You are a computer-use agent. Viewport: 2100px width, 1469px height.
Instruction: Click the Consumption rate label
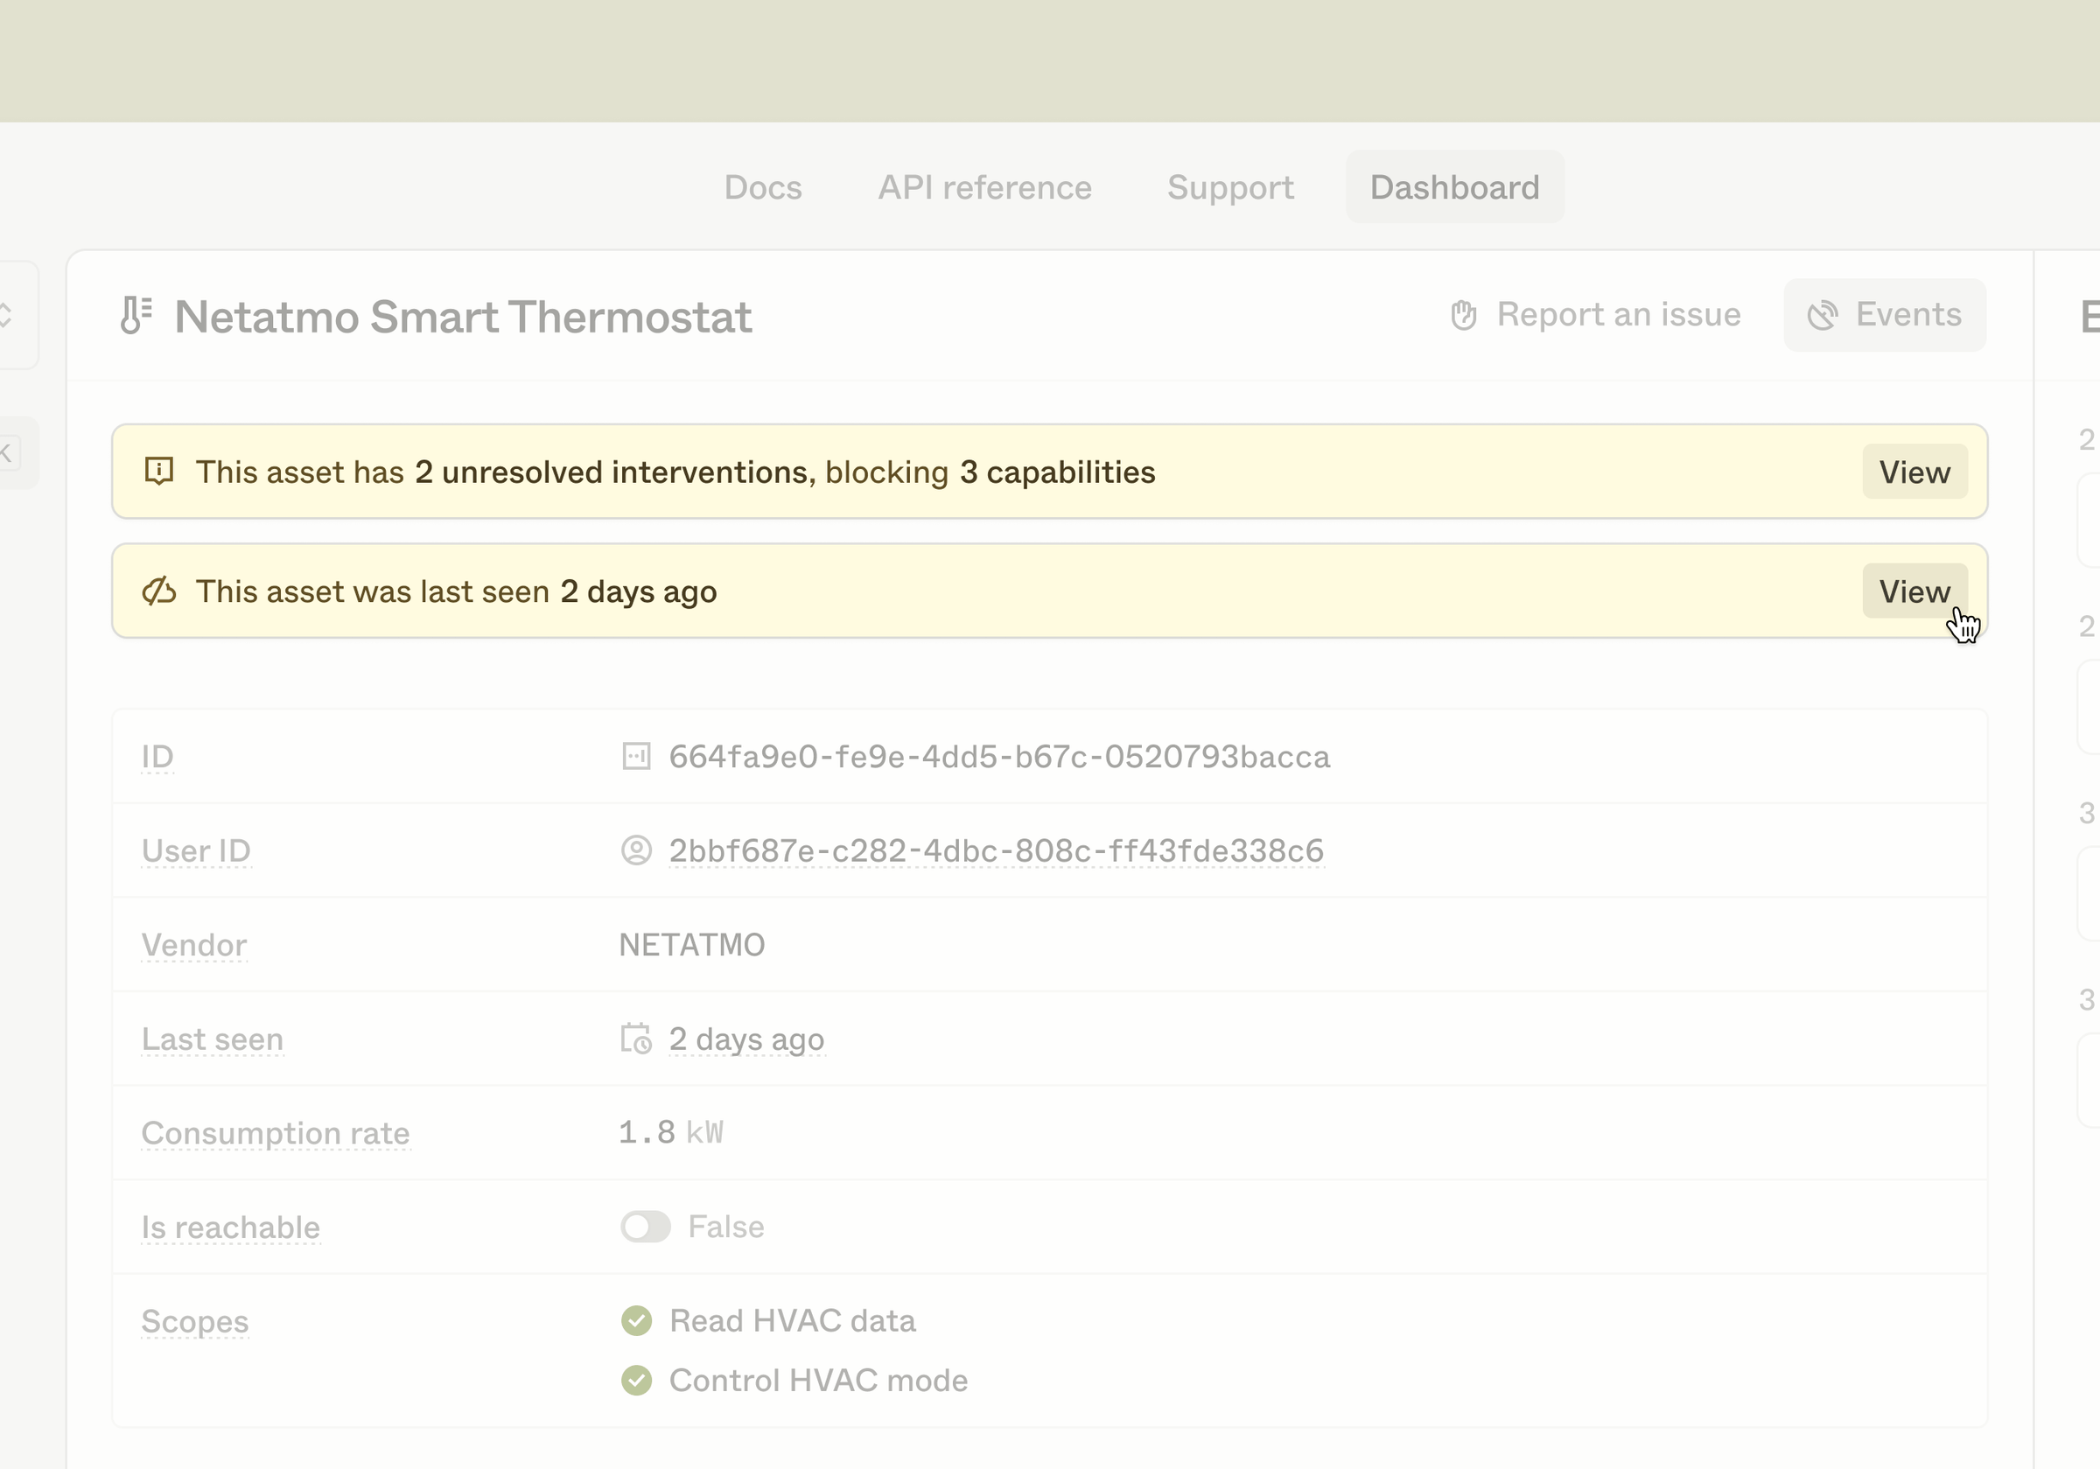point(276,1133)
